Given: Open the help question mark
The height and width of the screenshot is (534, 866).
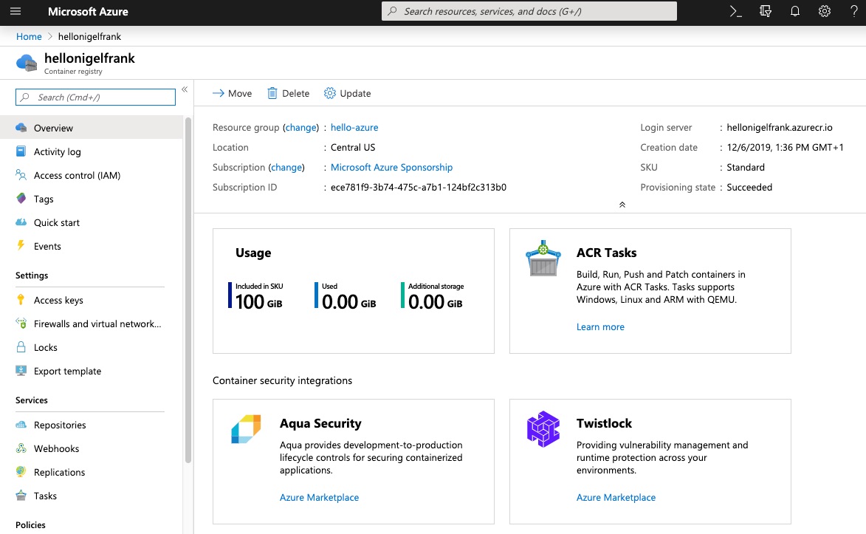Looking at the screenshot, I should coord(854,11).
